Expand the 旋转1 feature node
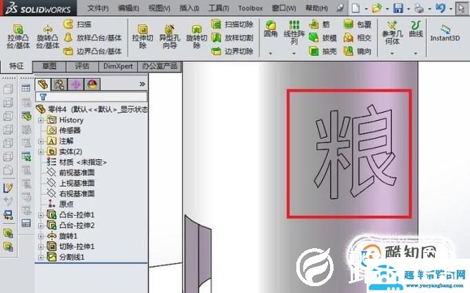Screen dimensions: 470x293 click(41, 236)
